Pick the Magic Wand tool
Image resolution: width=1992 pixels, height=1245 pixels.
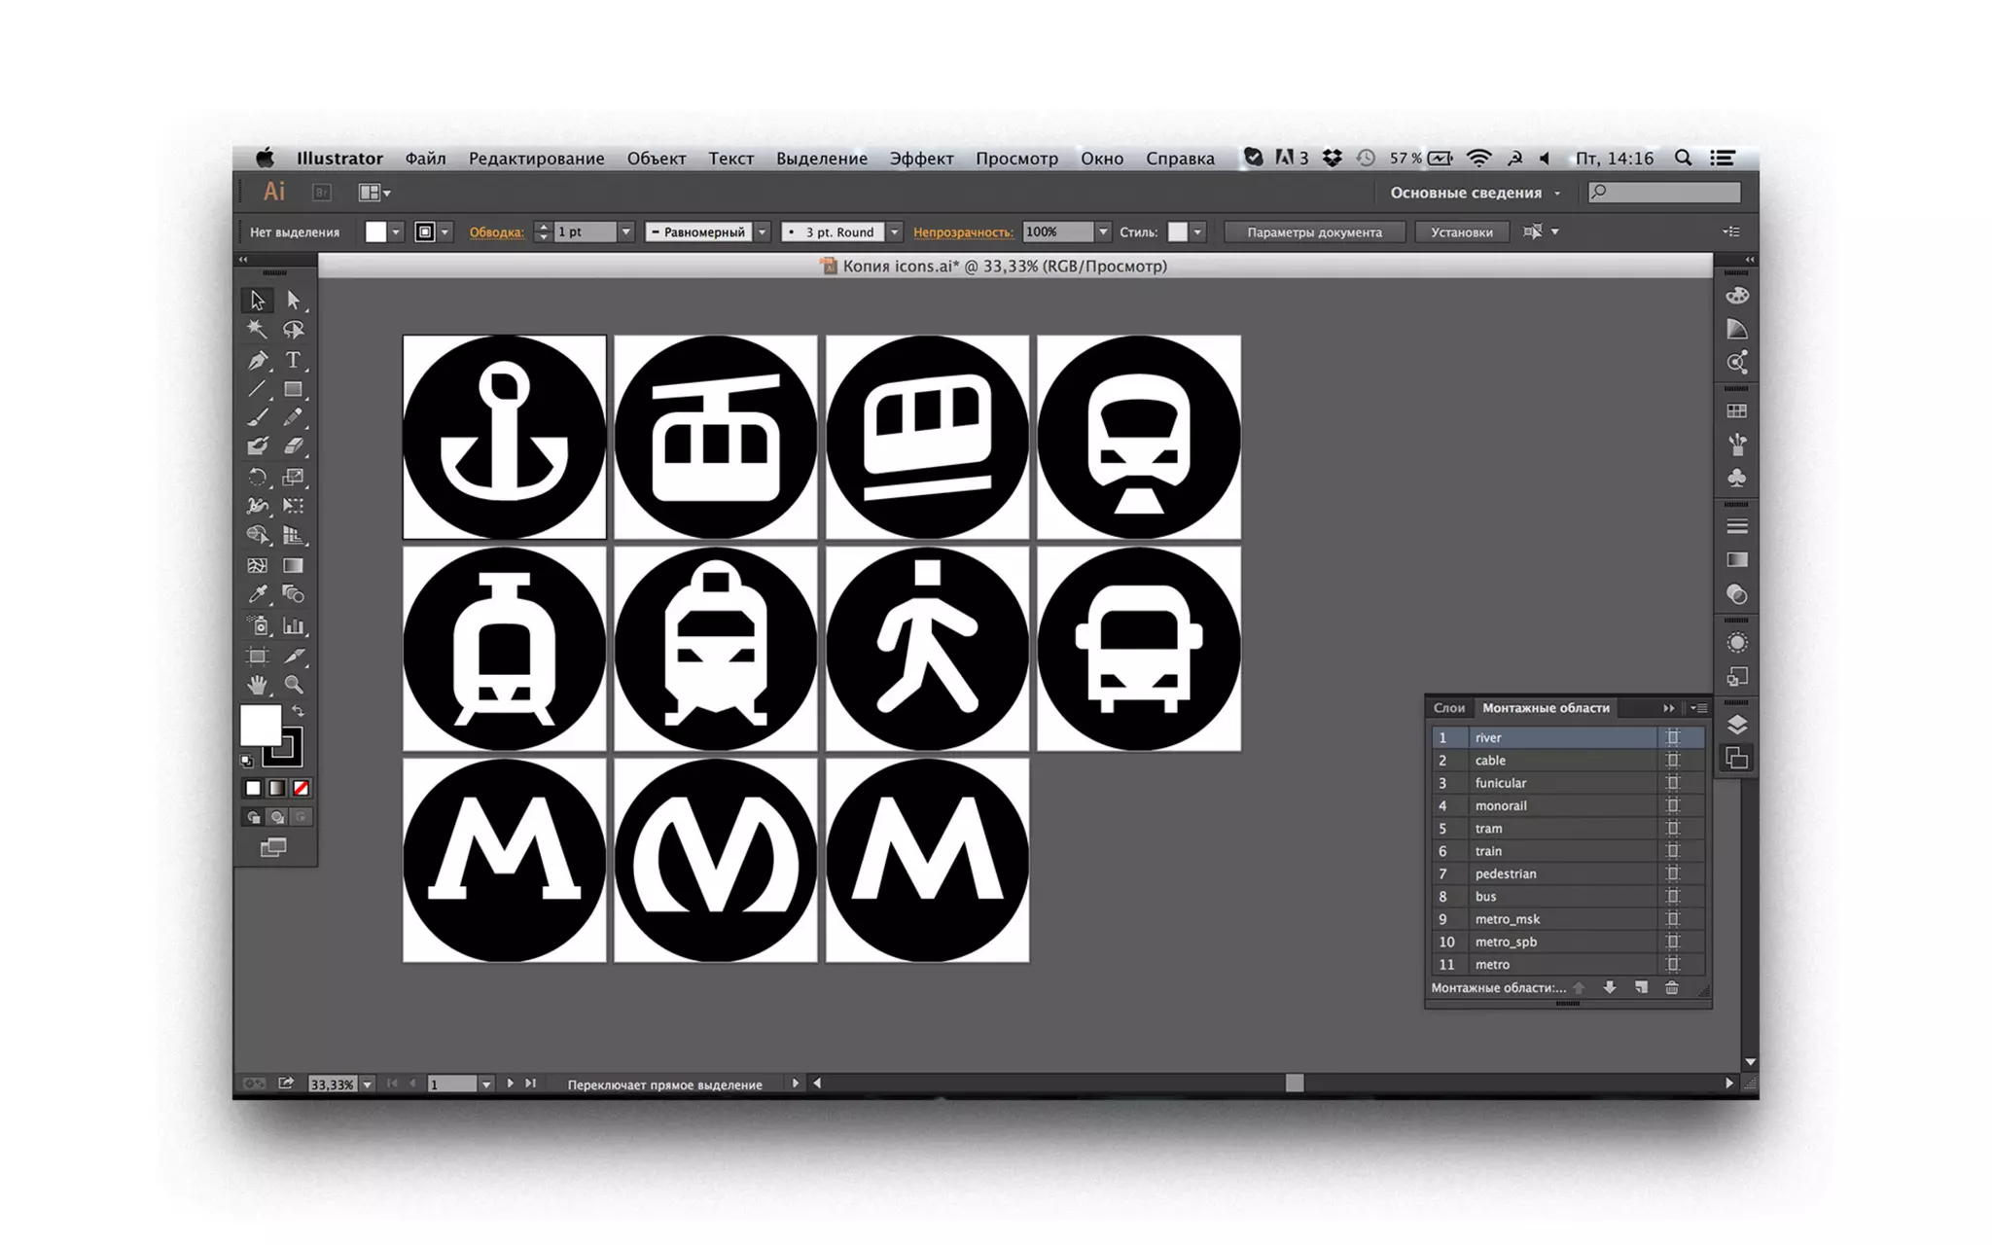click(257, 330)
